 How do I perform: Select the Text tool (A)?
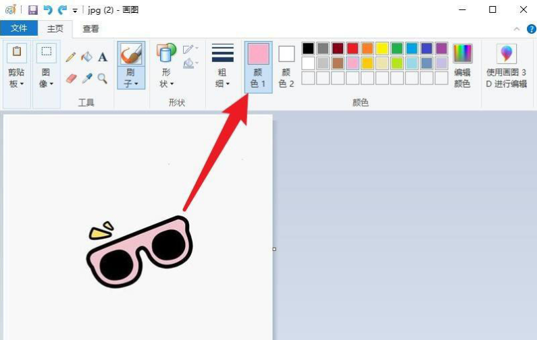(x=103, y=57)
